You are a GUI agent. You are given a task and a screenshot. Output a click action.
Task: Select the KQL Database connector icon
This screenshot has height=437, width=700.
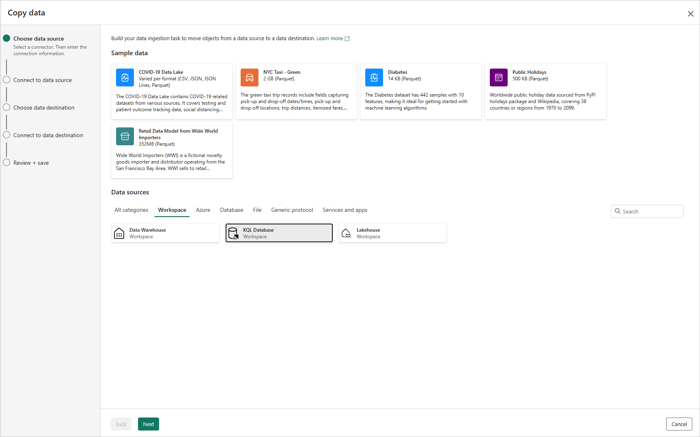233,233
